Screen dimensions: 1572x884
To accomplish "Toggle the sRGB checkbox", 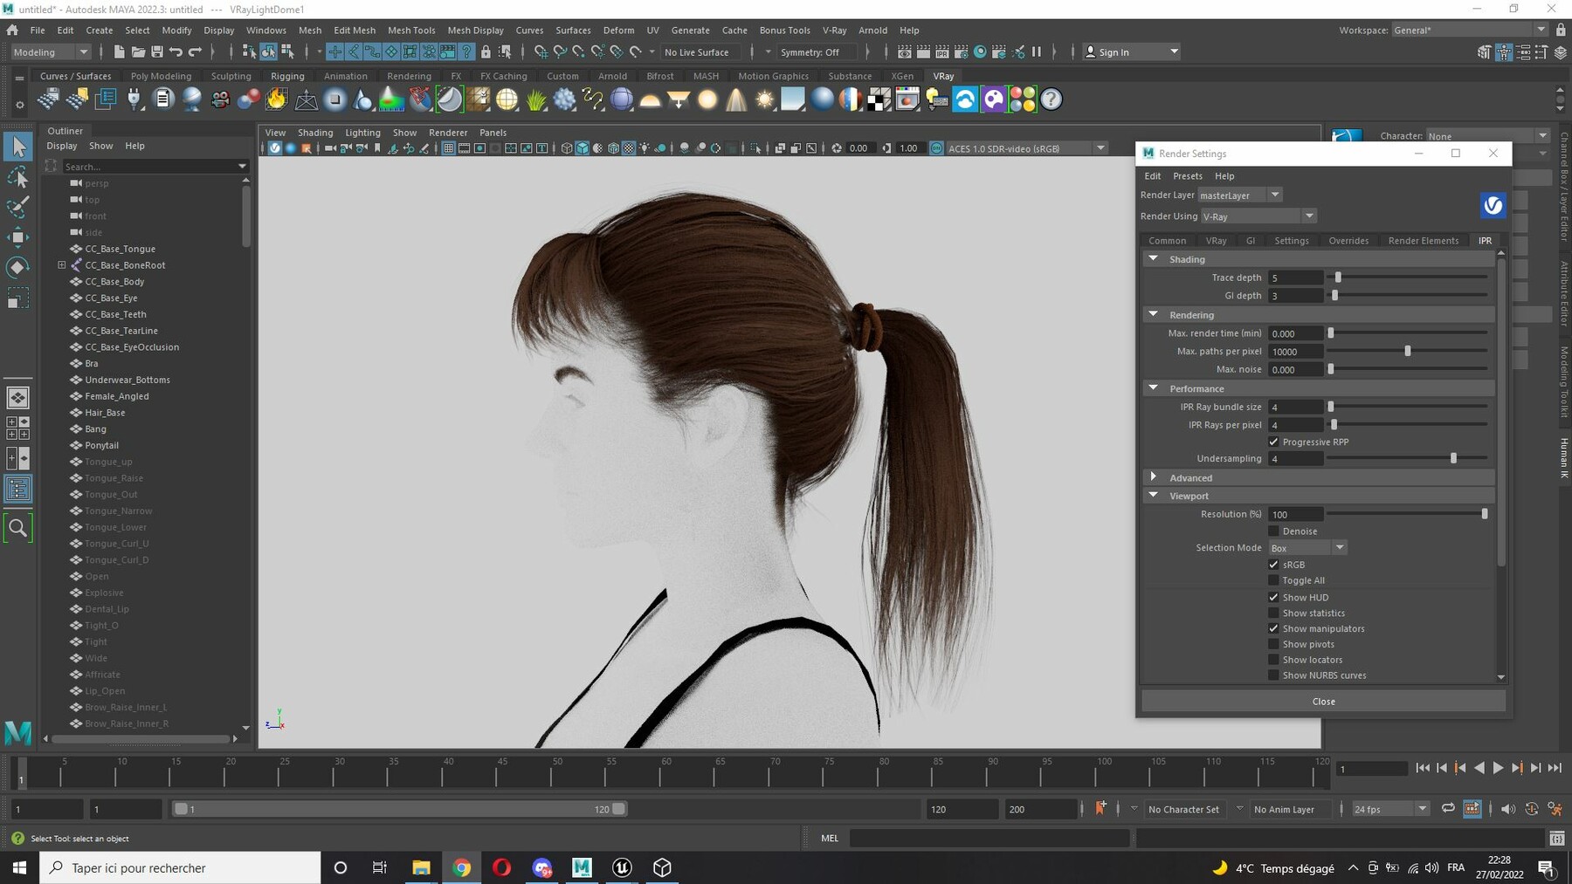I will pos(1273,565).
